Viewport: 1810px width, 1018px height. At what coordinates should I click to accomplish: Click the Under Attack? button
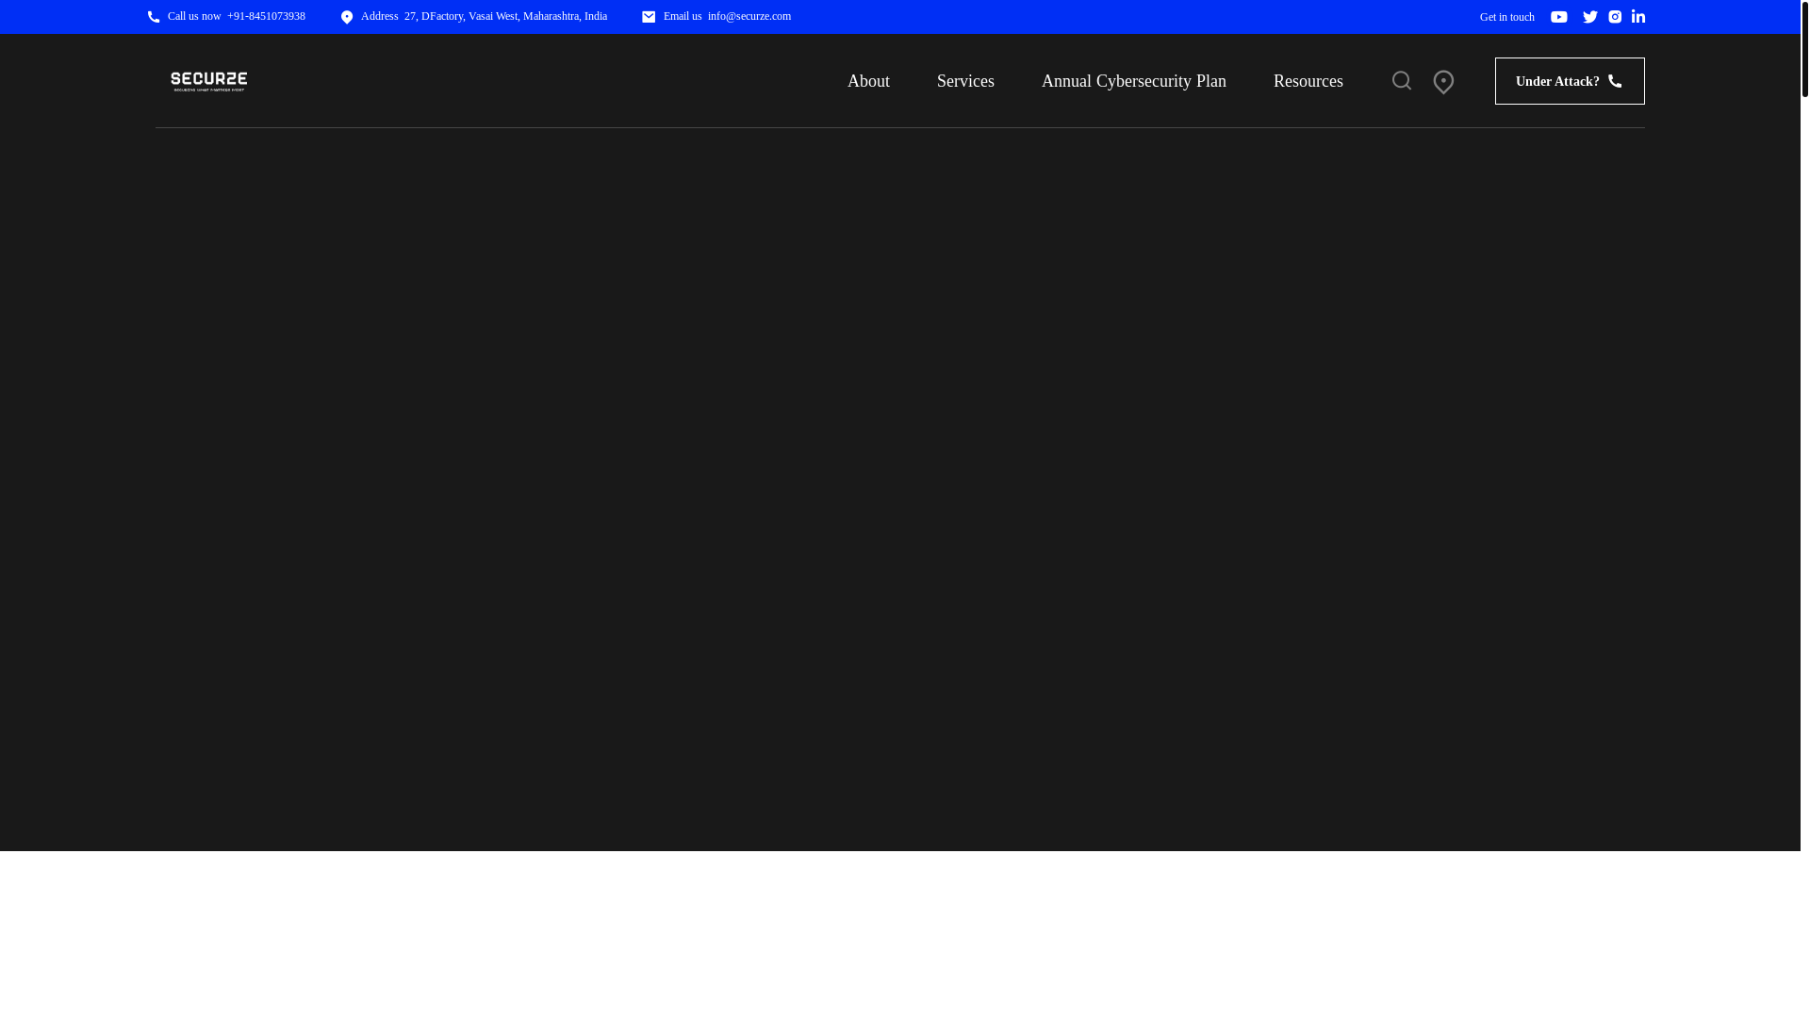pos(1570,81)
